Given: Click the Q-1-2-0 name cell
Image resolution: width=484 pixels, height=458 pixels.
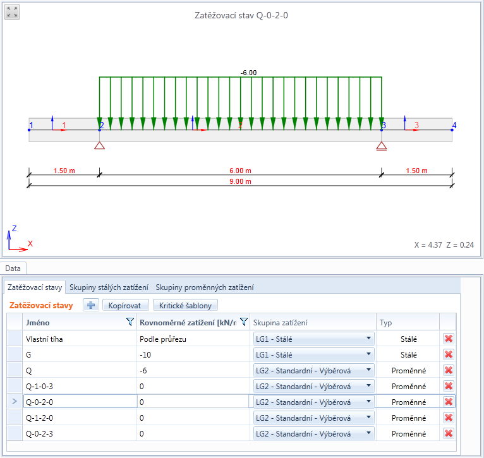Looking at the screenshot, I should pos(80,418).
